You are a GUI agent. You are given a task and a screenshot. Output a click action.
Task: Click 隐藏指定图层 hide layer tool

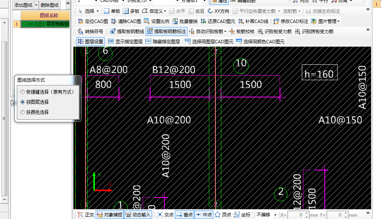[x=163, y=42]
